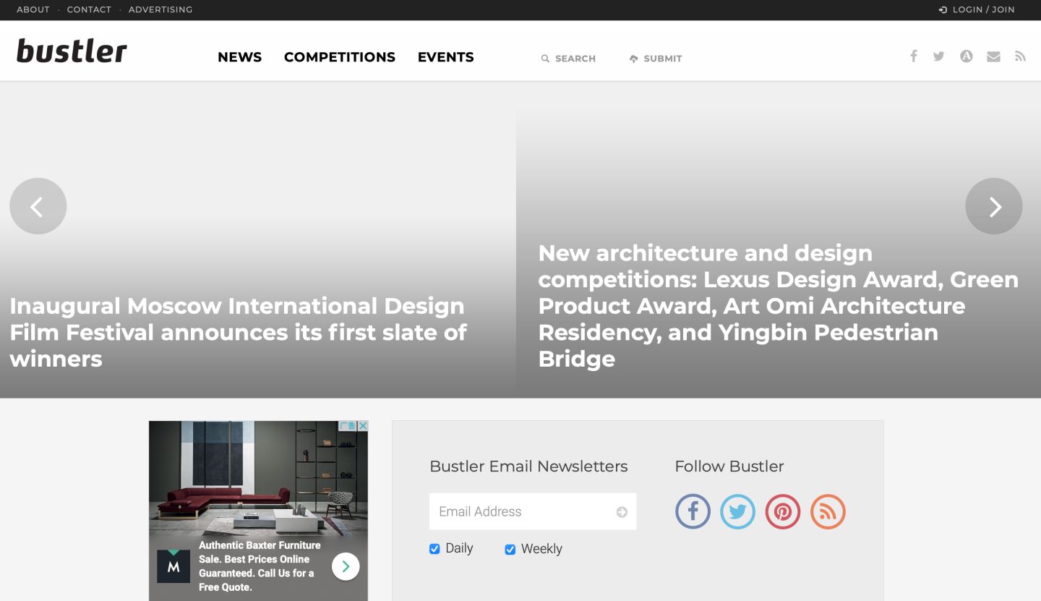1041x601 pixels.
Task: Submit the newsletter email with the arrow icon
Action: 622,512
